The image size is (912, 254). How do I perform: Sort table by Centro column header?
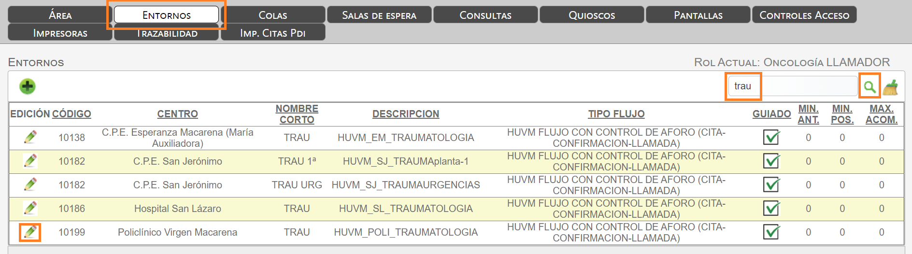178,114
